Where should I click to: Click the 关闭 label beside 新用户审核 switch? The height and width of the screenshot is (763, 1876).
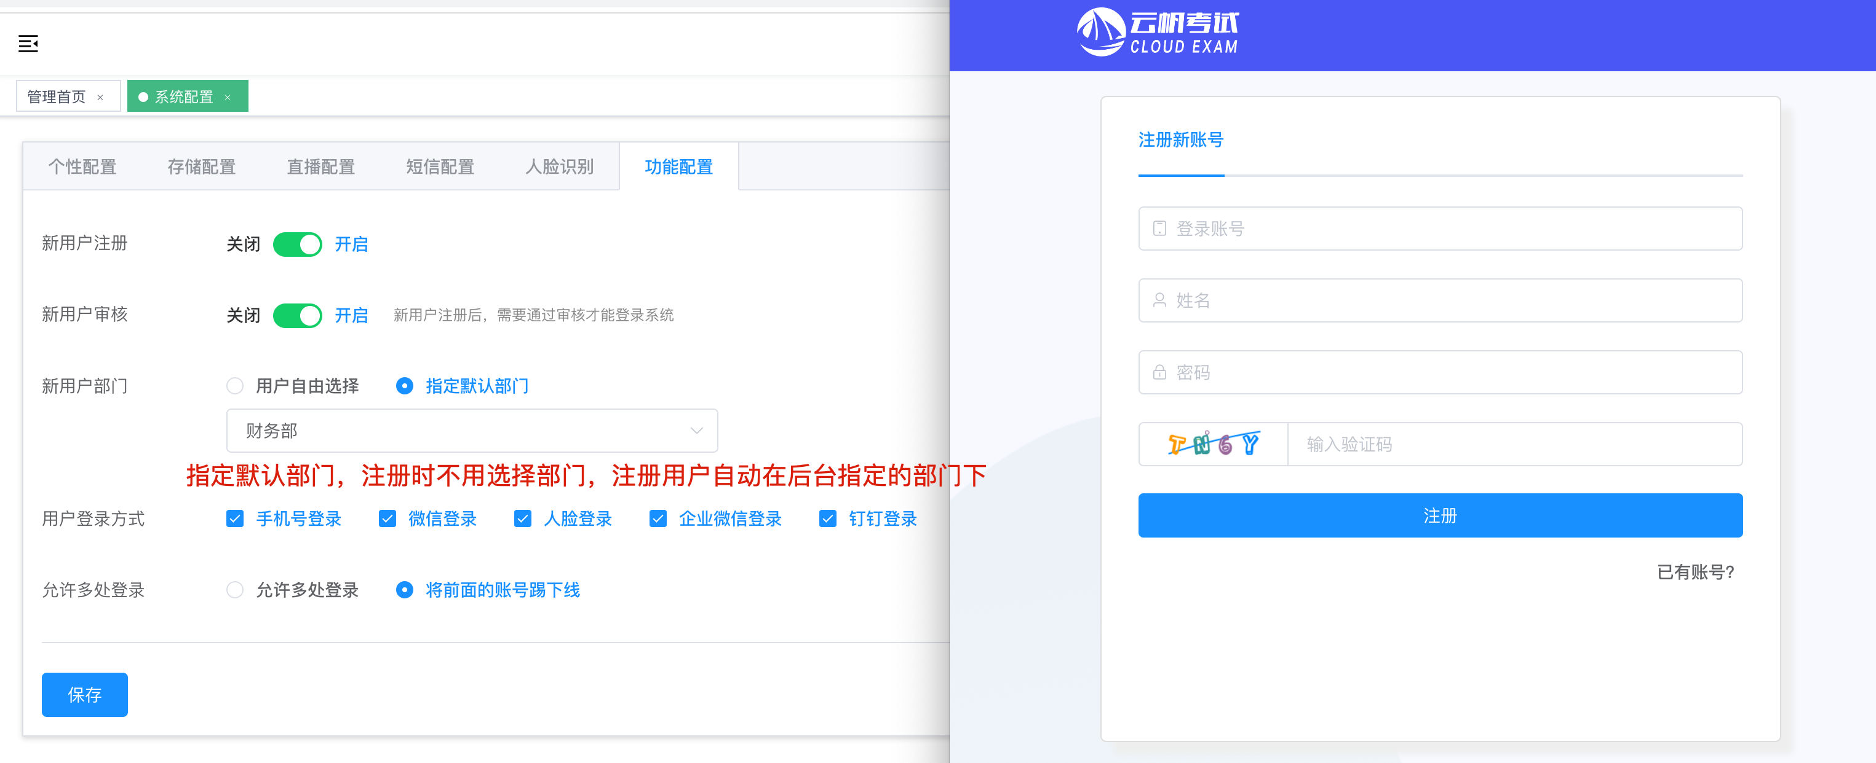[243, 316]
